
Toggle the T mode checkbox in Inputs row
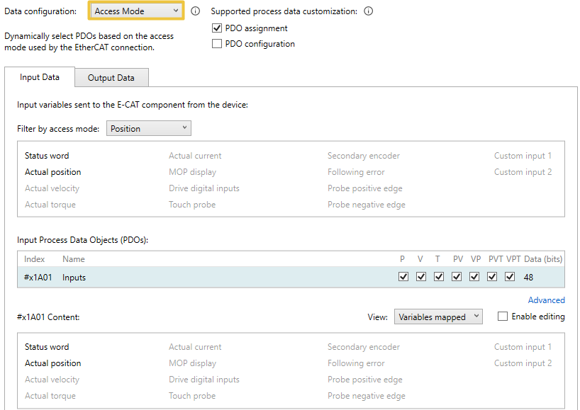point(439,277)
